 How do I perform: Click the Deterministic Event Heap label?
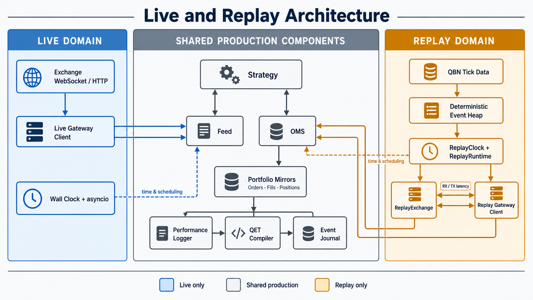coord(469,111)
